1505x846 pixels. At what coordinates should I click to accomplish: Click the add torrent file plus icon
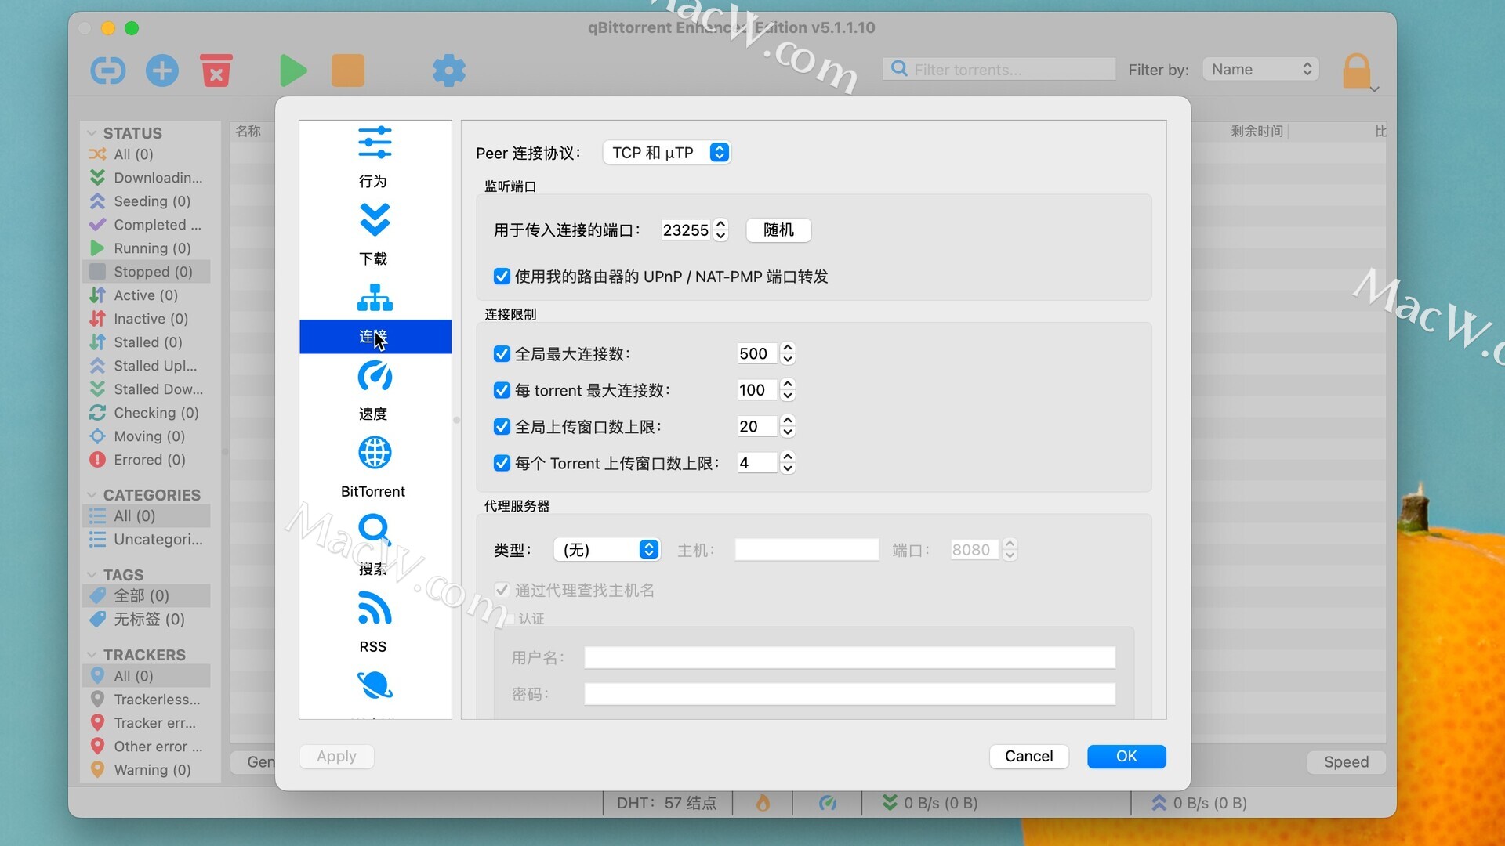[x=162, y=70]
